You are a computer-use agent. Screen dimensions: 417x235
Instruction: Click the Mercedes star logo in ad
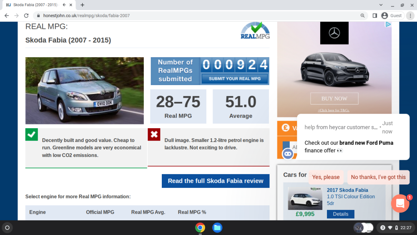(334, 33)
